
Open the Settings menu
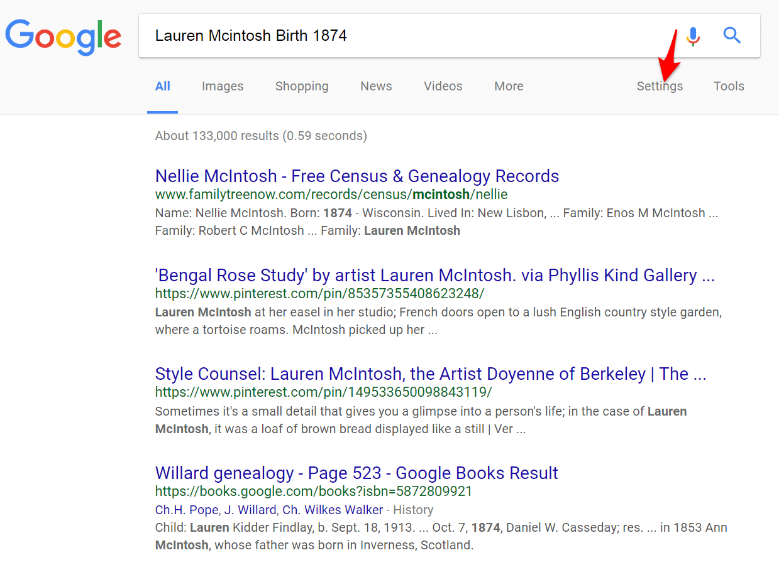[x=660, y=87]
